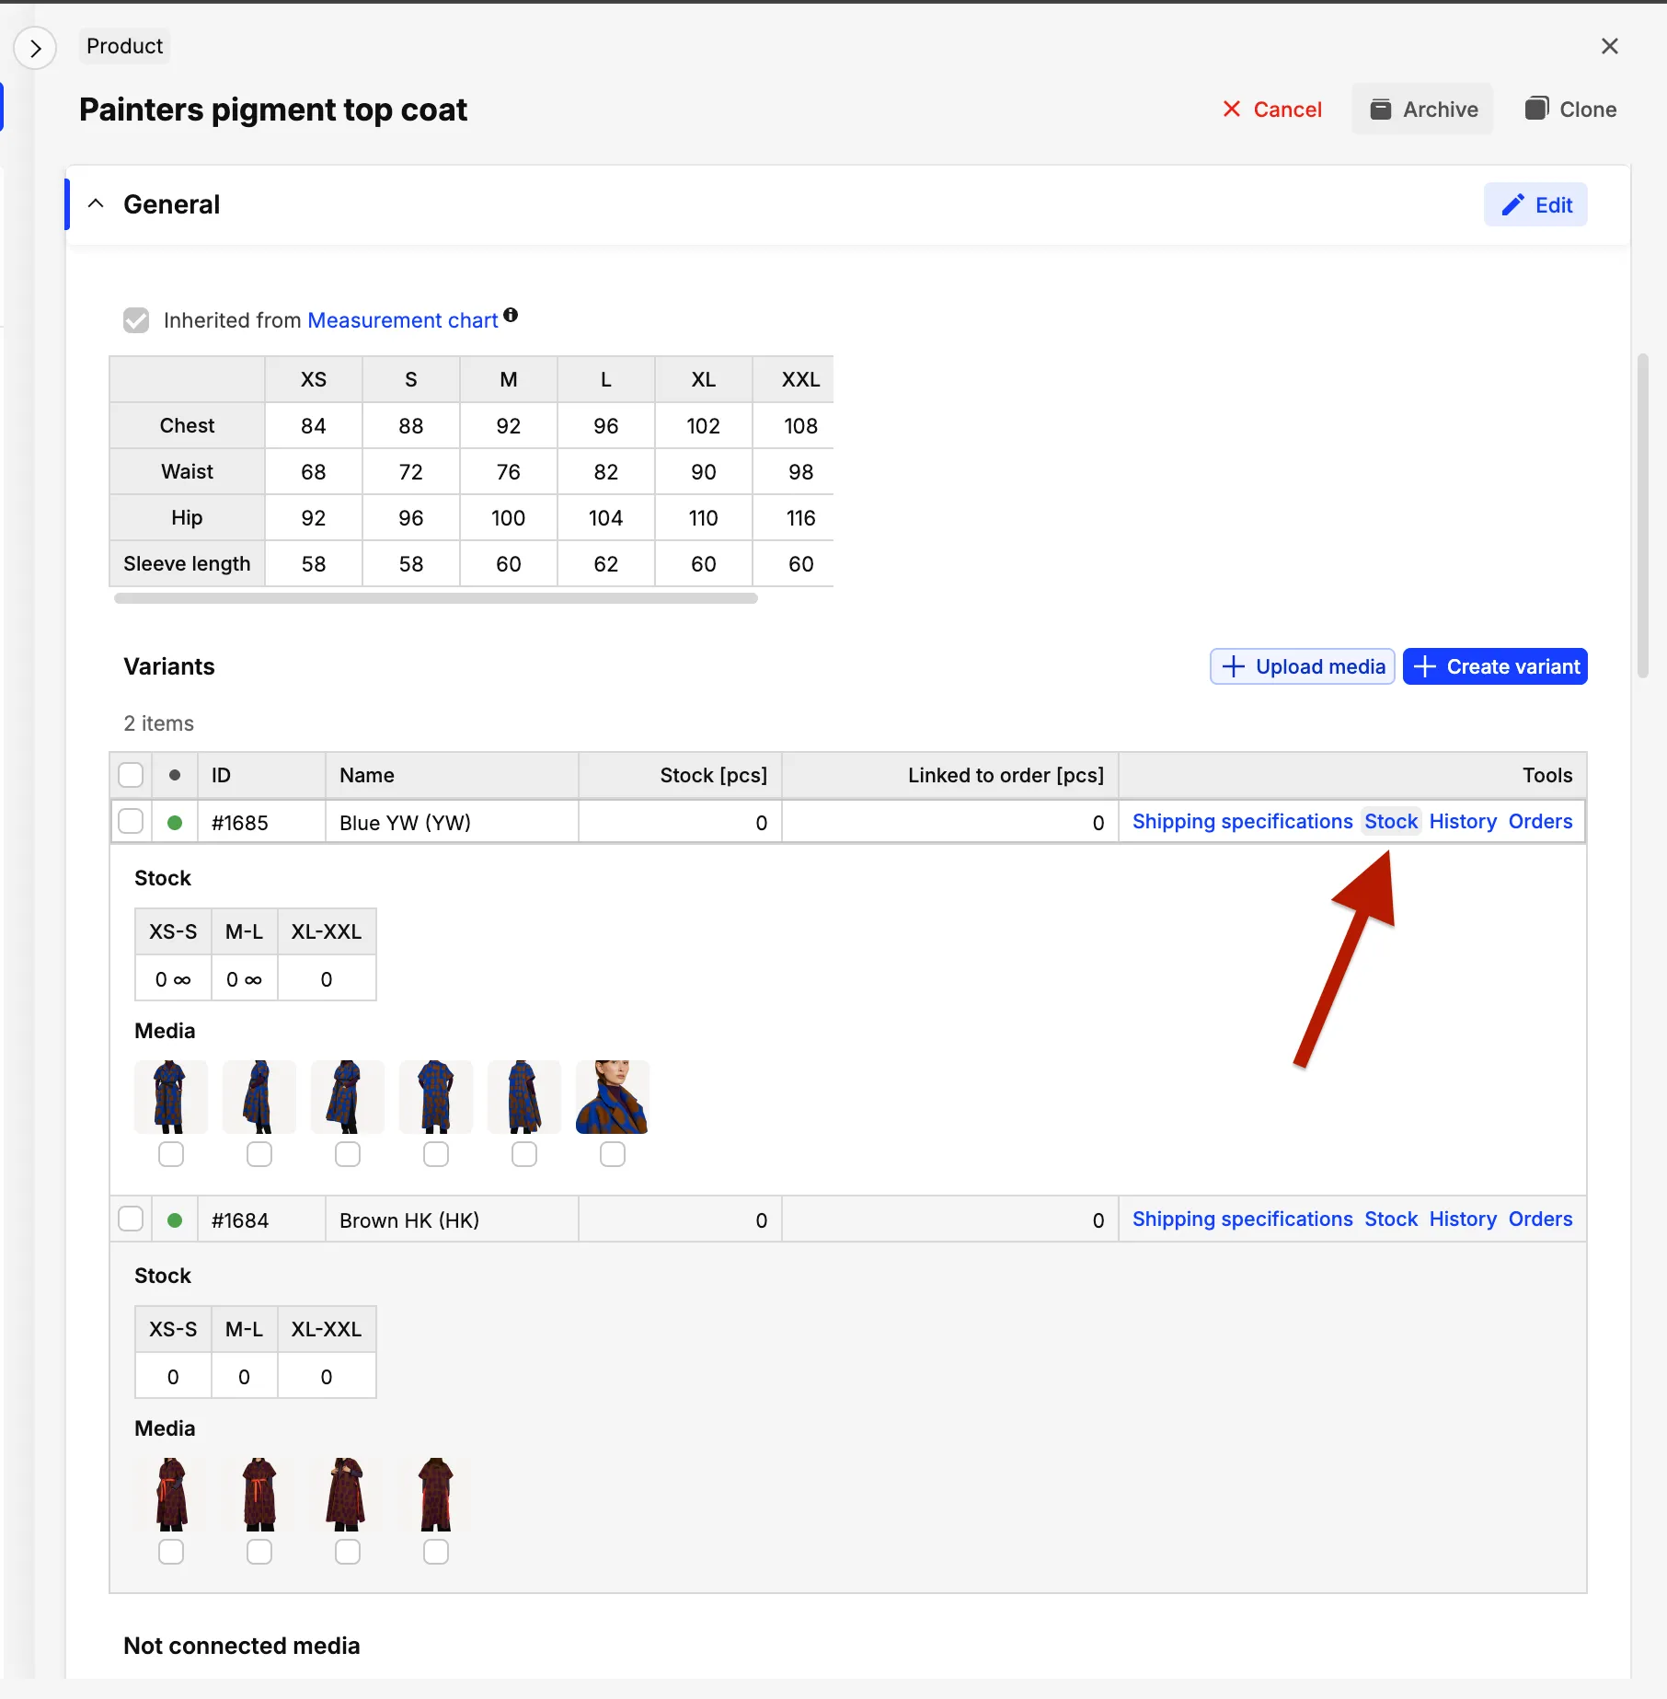Open the Product breadcrumb tab

[x=124, y=46]
